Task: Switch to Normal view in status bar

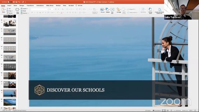Action: 164,111
